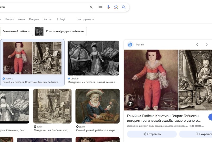Click the homsk site logo in preview panel
The height and width of the screenshot is (142, 212).
click(x=130, y=45)
